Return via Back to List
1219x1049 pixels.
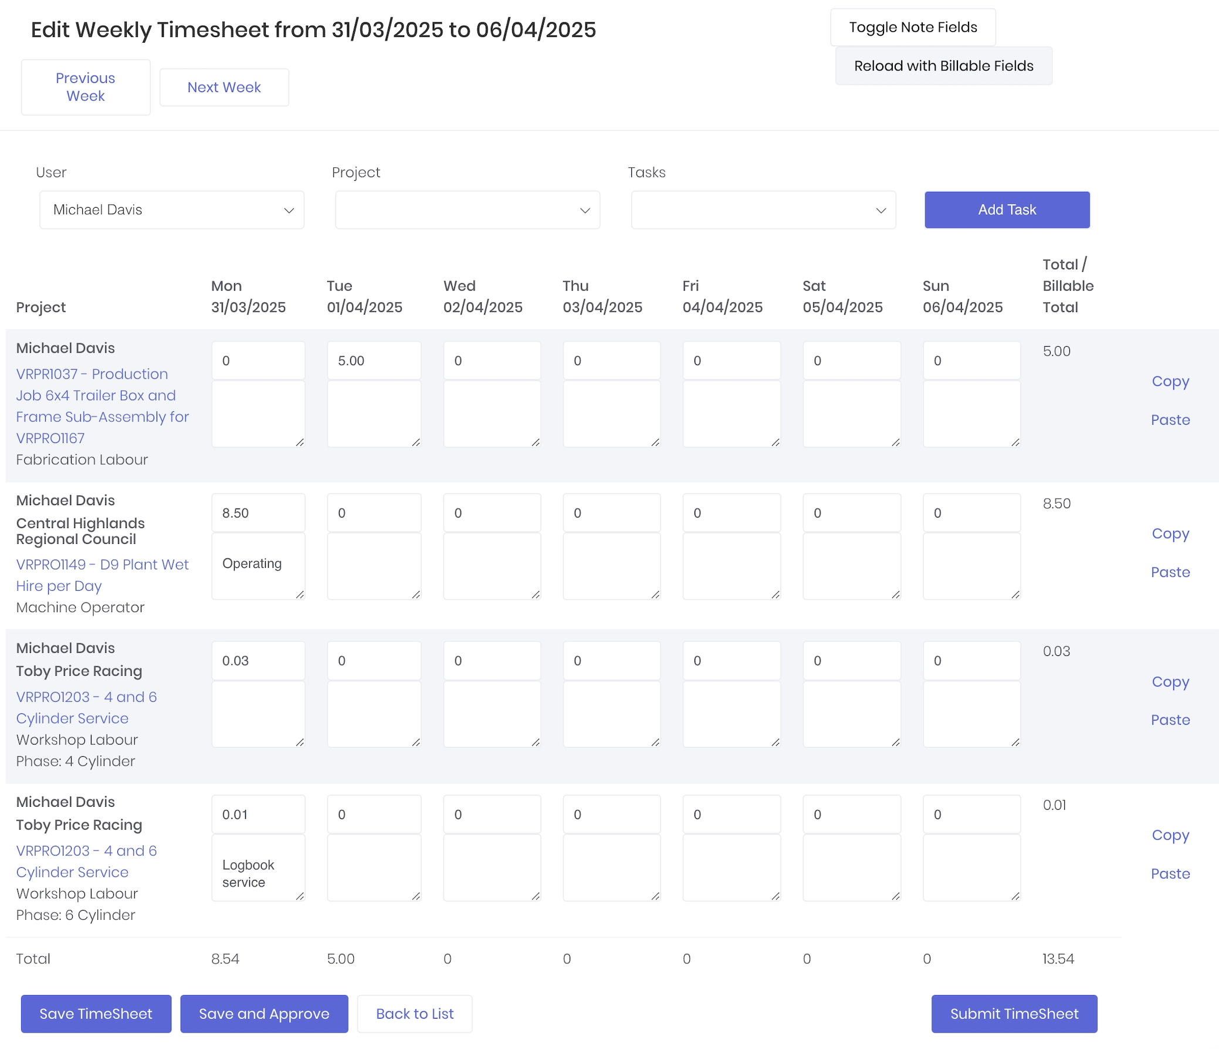point(414,1014)
